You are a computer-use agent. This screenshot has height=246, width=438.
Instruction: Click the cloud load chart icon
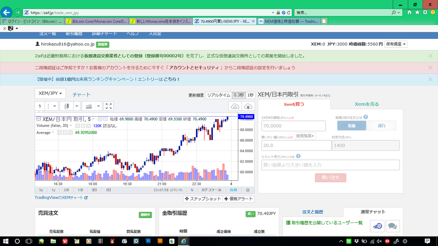point(235,106)
